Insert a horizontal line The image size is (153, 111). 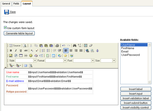(26, 55)
